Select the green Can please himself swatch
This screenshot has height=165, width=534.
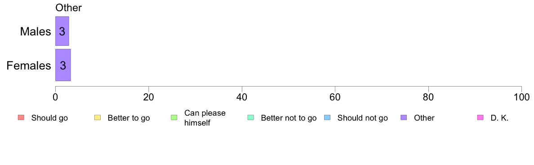pyautogui.click(x=174, y=118)
